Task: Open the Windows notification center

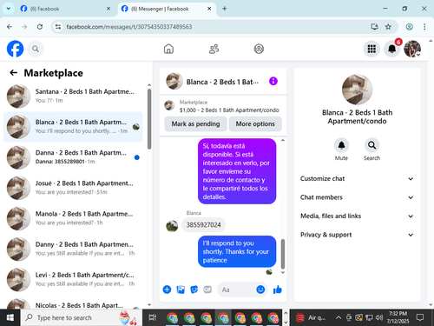Action: (420, 317)
